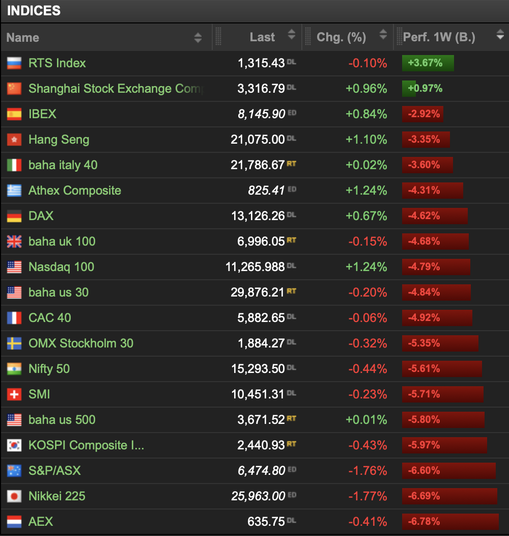509x536 pixels.
Task: Click the US flag beside Nasdaq 100
Action: click(x=14, y=267)
